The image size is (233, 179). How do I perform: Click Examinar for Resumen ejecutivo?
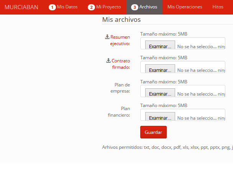pyautogui.click(x=160, y=45)
